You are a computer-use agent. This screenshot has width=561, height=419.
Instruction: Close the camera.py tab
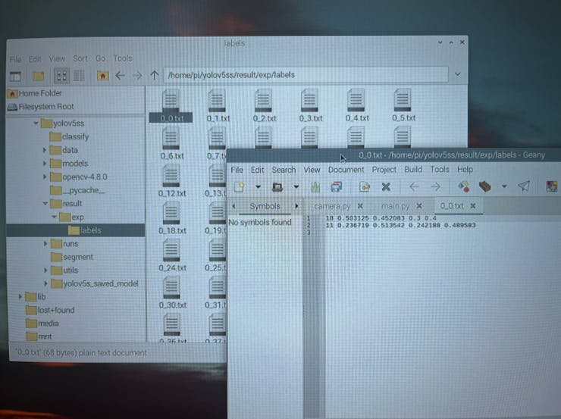360,206
